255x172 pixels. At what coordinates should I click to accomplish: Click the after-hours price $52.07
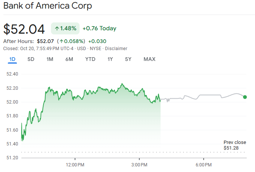(x=45, y=41)
